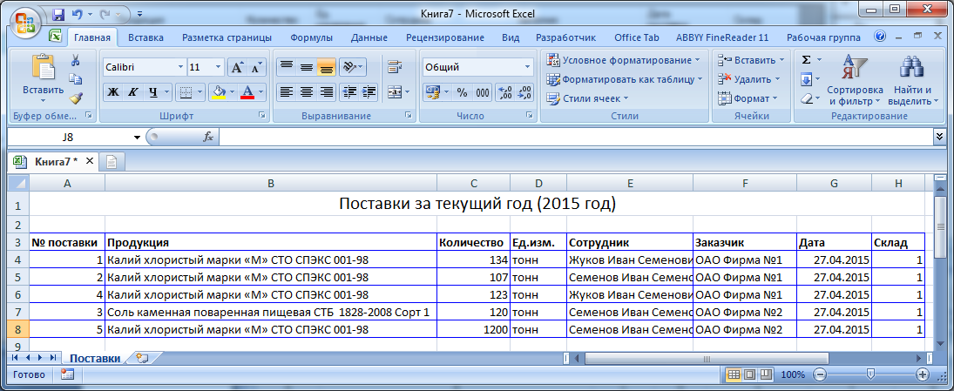Decrease font size with the small A
This screenshot has height=391, width=954.
coord(257,68)
